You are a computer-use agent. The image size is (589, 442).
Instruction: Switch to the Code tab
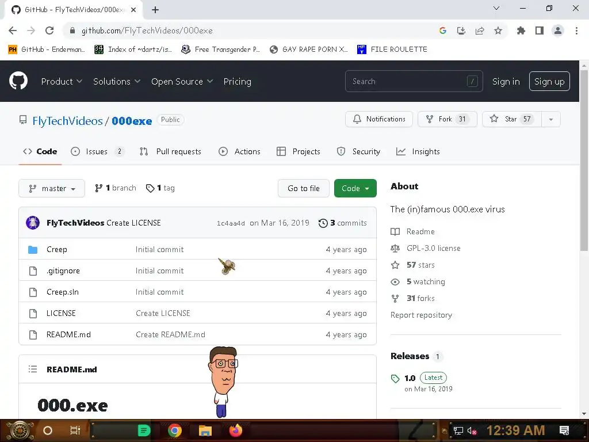(40, 151)
